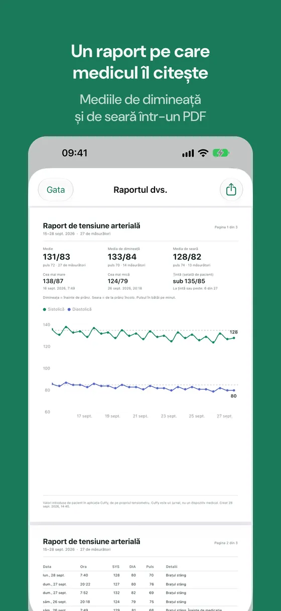Tap the Wi-Fi status icon
Image resolution: width=281 pixels, height=611 pixels.
[203, 153]
